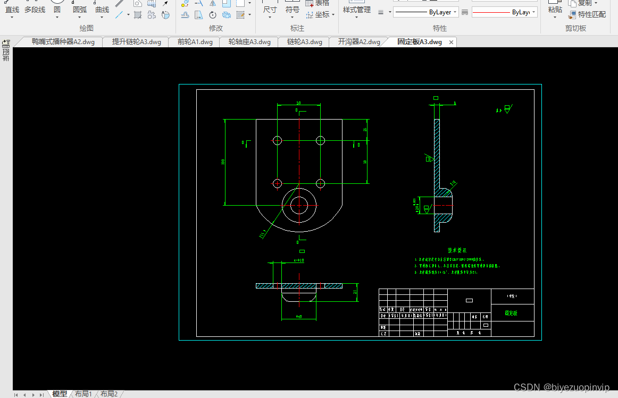Click the gear-shaped region tool icon

(152, 15)
